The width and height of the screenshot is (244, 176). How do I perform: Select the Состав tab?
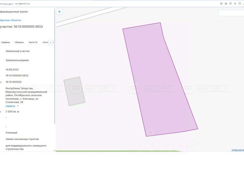tap(45, 42)
